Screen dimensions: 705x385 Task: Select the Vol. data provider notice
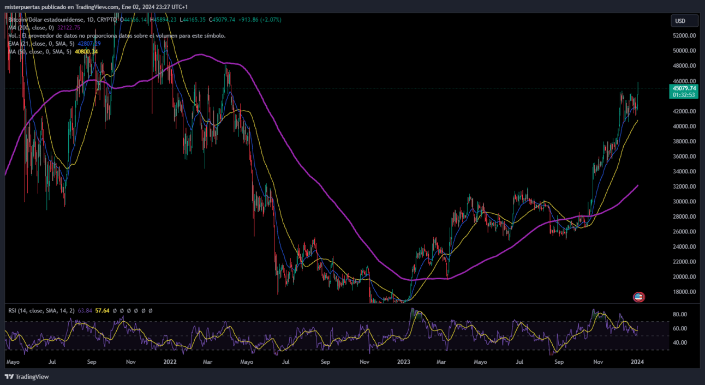(x=117, y=35)
